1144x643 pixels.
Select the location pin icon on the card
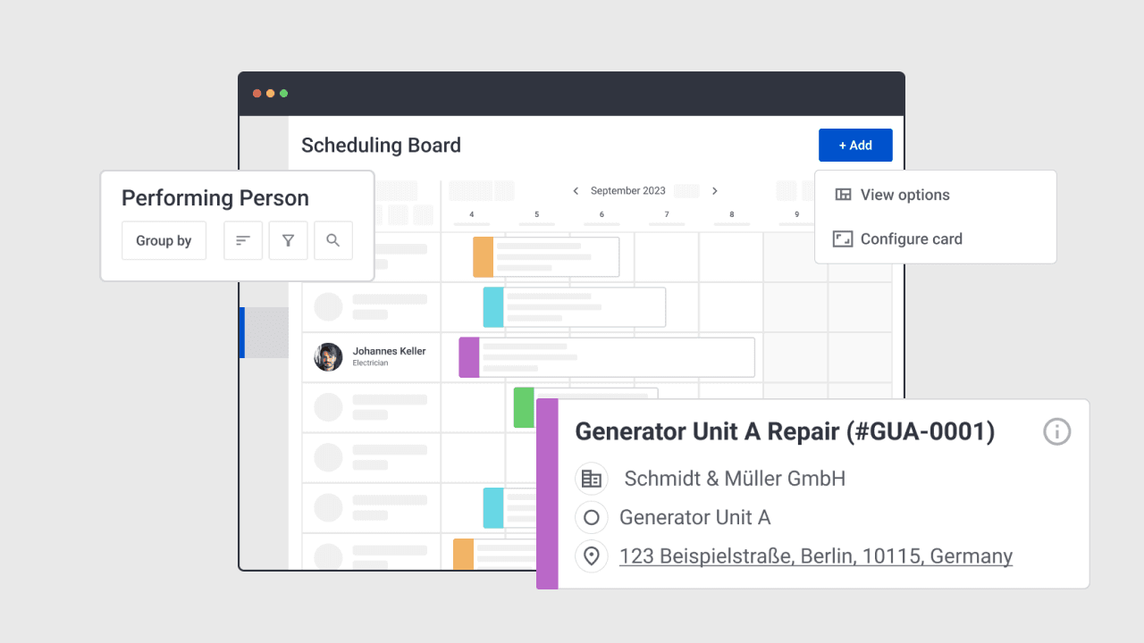point(592,555)
